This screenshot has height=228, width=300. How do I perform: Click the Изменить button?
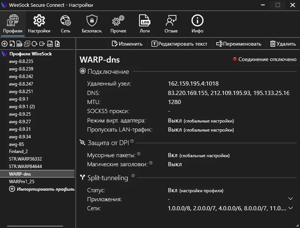[127, 44]
